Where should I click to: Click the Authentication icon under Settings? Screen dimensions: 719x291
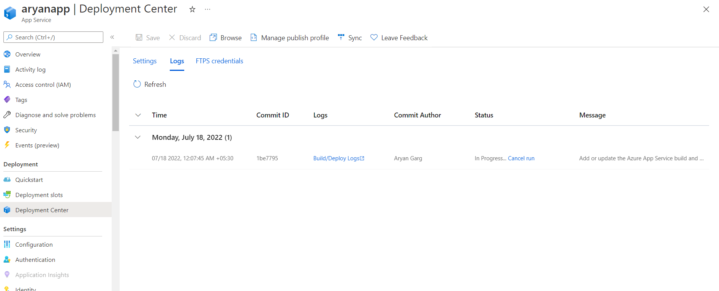pyautogui.click(x=7, y=260)
